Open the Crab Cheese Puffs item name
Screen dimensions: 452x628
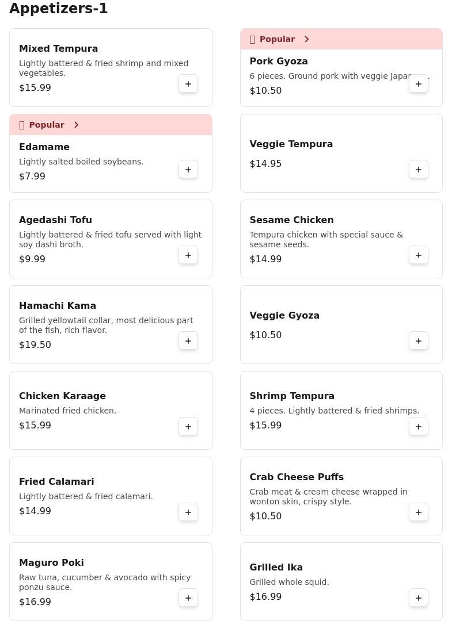297,477
